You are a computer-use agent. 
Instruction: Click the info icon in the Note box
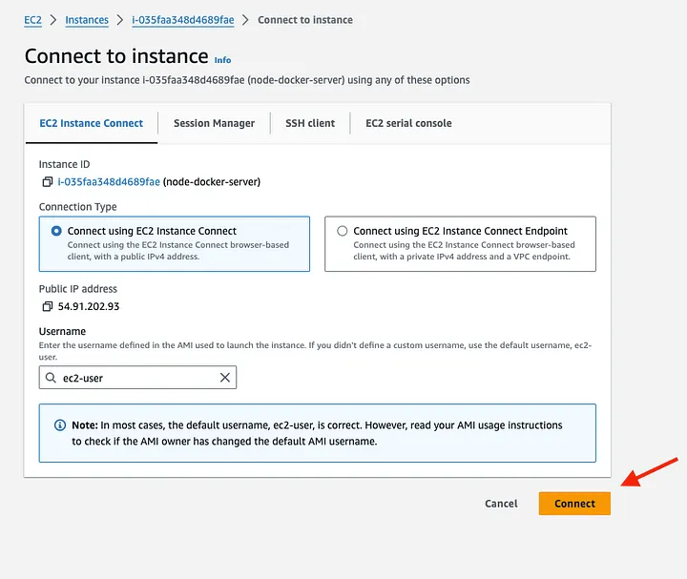[x=60, y=425]
